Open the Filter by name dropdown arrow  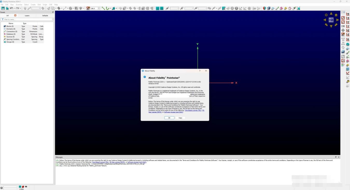click(53, 19)
